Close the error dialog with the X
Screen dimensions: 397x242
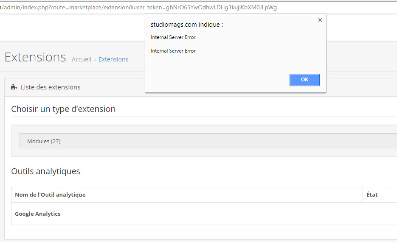point(320,20)
